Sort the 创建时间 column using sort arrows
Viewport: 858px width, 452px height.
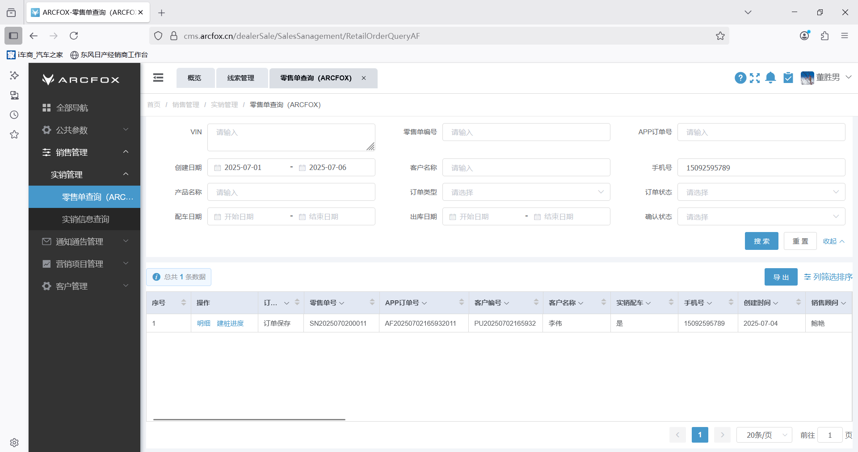coord(799,303)
